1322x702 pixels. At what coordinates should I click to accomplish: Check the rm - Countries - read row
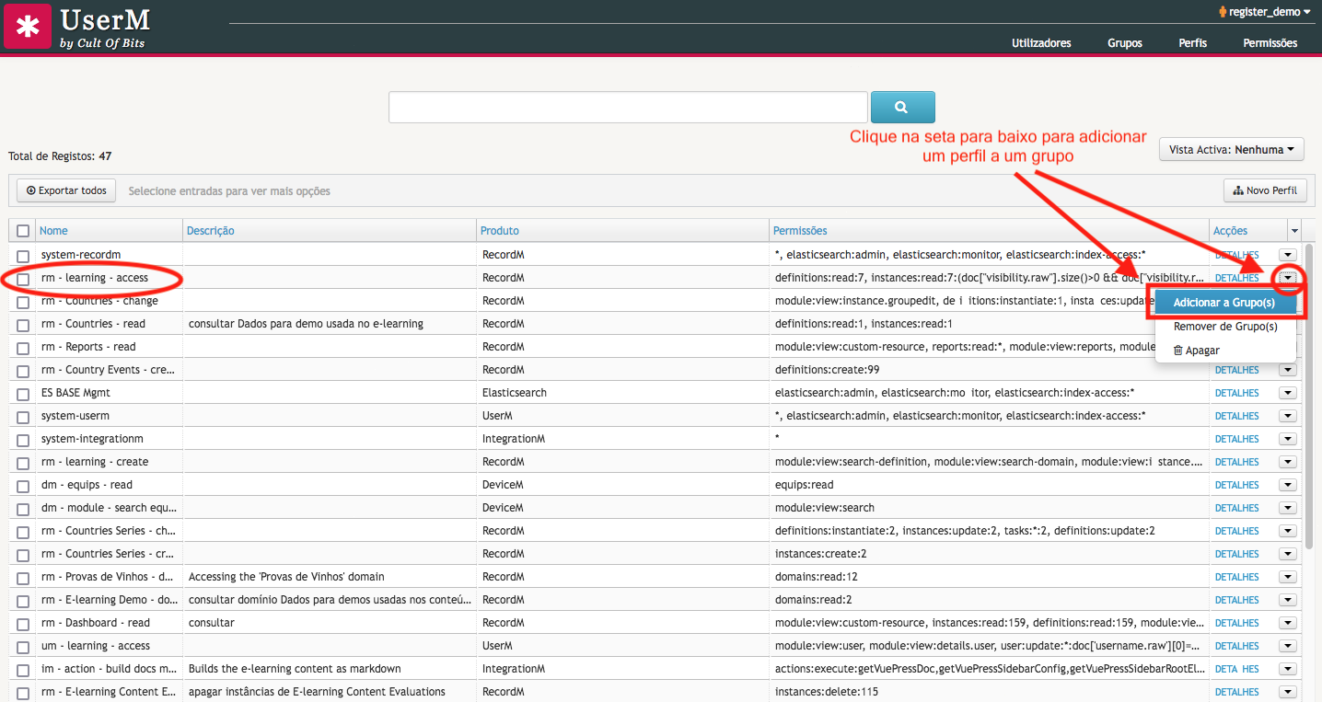click(23, 324)
